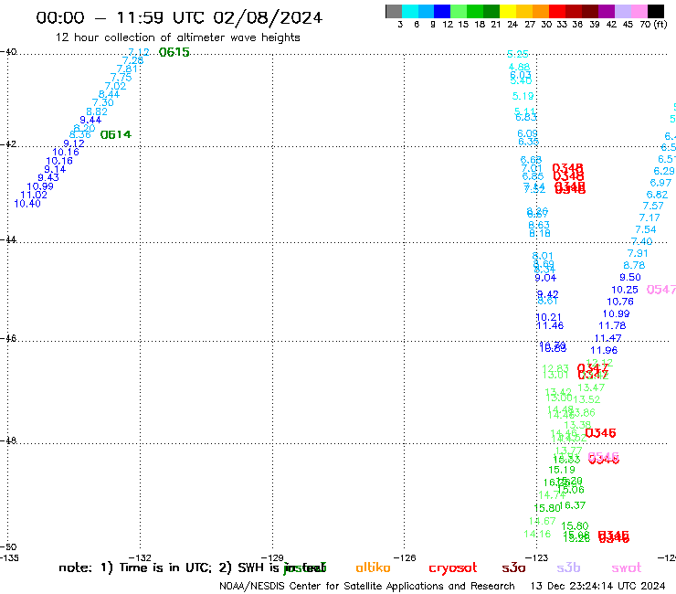Click the latitude axis label '-46'
676x594 pixels.
(x=8, y=339)
